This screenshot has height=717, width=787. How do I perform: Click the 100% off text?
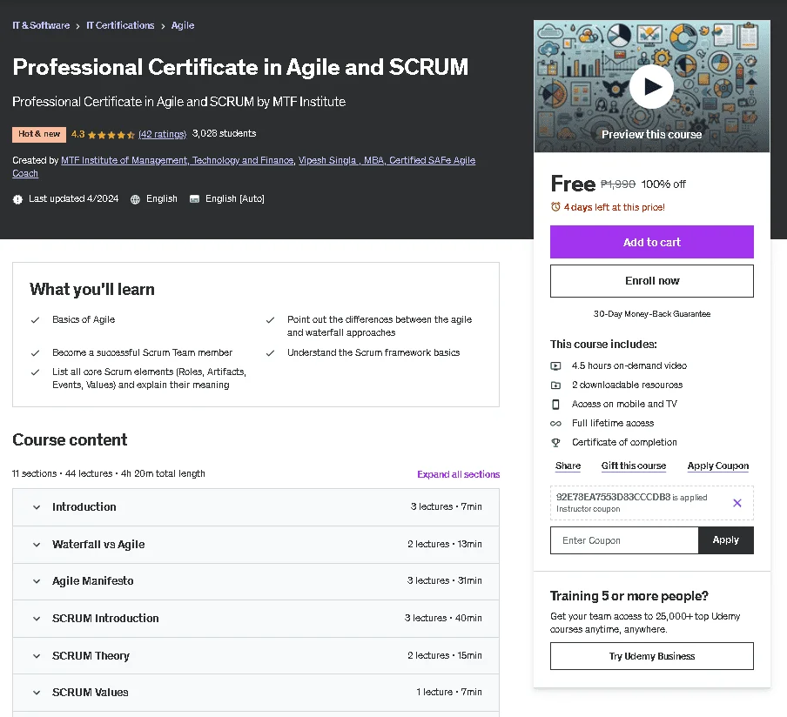(663, 184)
